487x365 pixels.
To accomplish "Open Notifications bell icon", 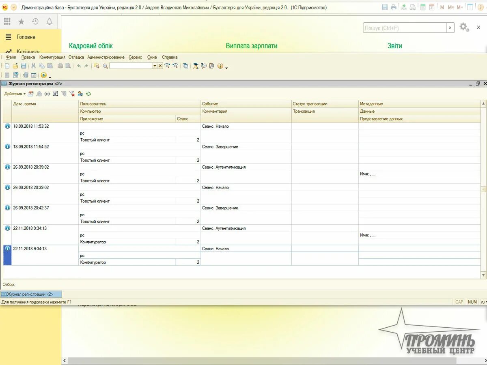I will tap(50, 21).
